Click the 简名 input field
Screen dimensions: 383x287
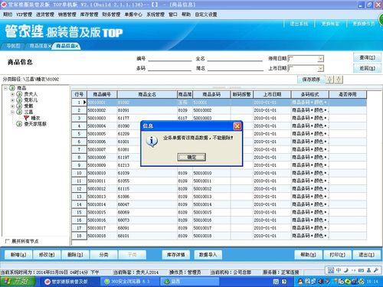[x=235, y=68]
